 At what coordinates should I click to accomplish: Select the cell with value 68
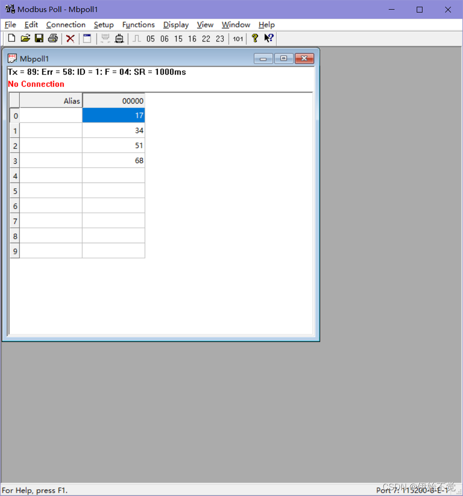pos(113,160)
